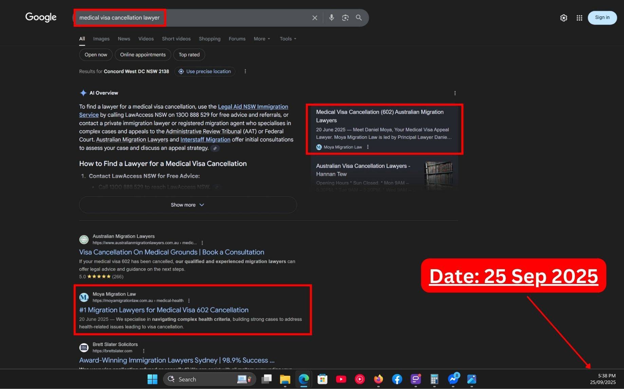Switch to the Images tab
Viewport: 624px width, 389px height.
click(x=101, y=39)
